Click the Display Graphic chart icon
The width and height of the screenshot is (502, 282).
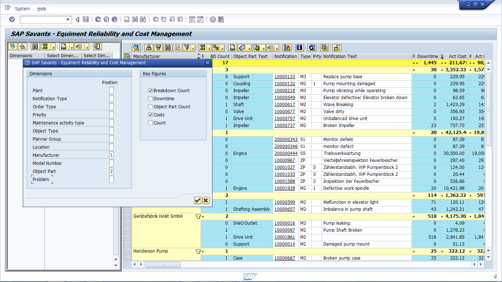click(x=287, y=47)
